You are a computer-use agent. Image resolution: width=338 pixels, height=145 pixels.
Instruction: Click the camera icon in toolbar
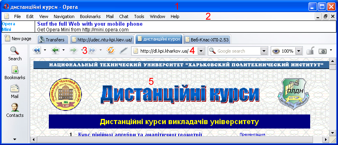[x=323, y=51]
